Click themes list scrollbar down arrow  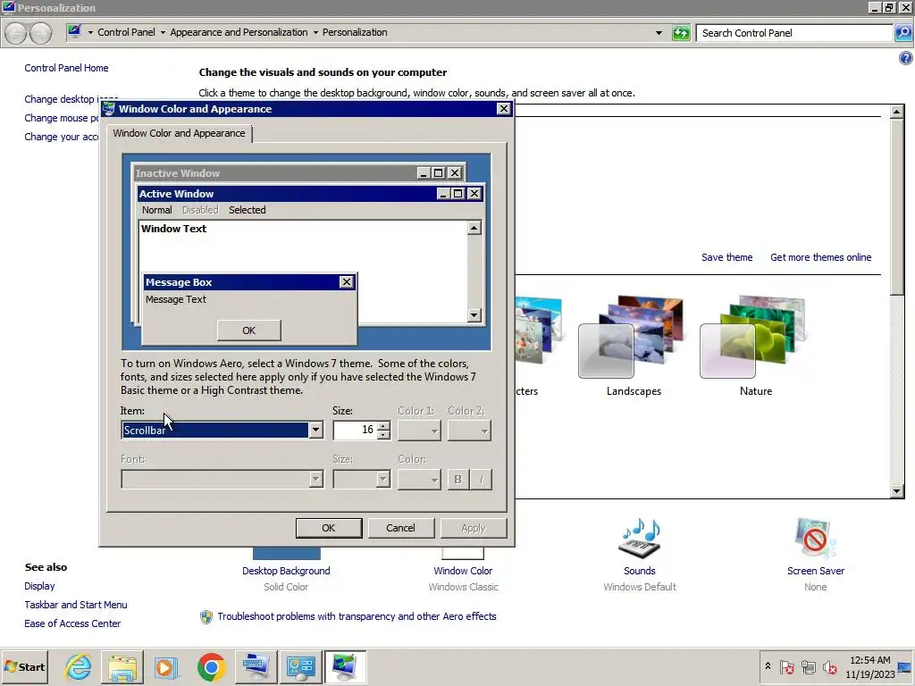pos(897,491)
